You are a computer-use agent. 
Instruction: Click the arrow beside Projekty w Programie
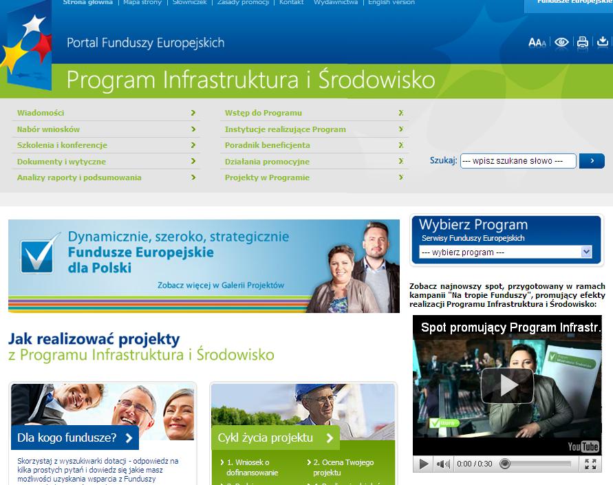400,177
